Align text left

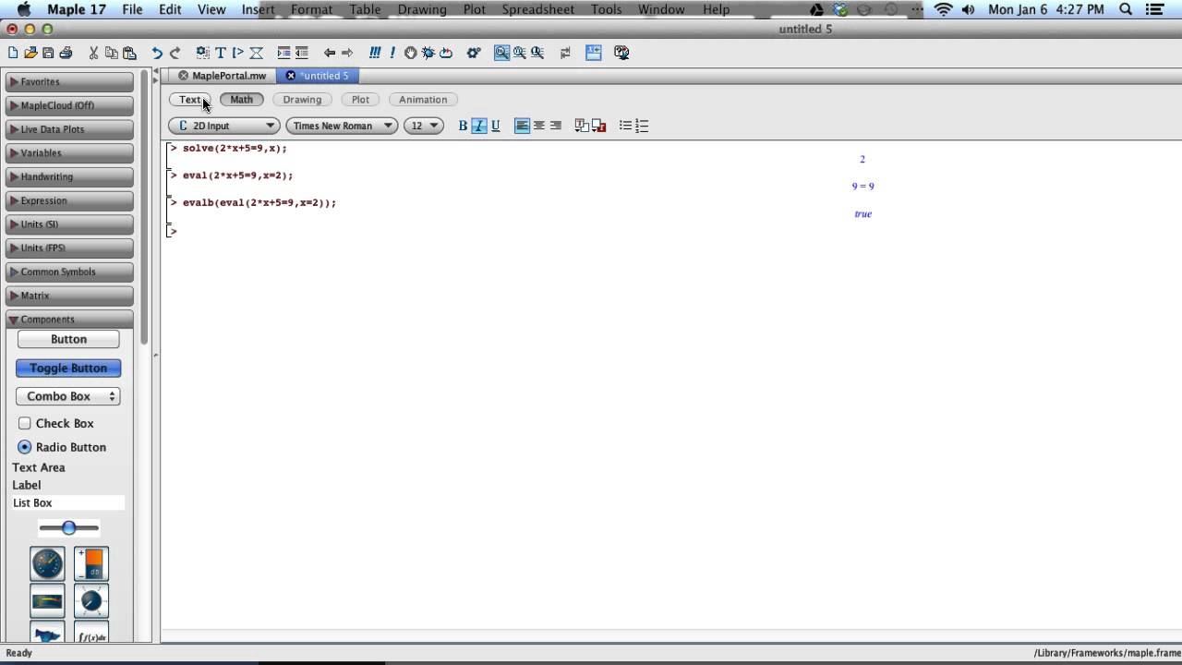pos(523,126)
